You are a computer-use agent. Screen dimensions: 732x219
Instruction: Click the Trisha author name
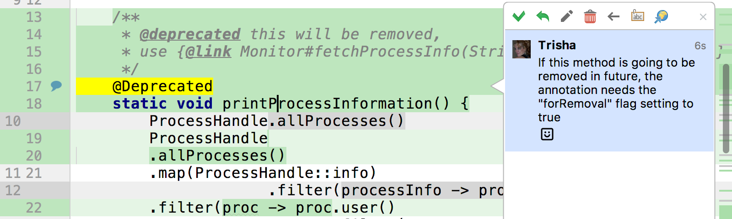(x=557, y=45)
